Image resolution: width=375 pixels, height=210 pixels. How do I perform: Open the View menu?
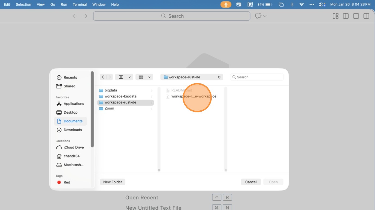pos(41,4)
